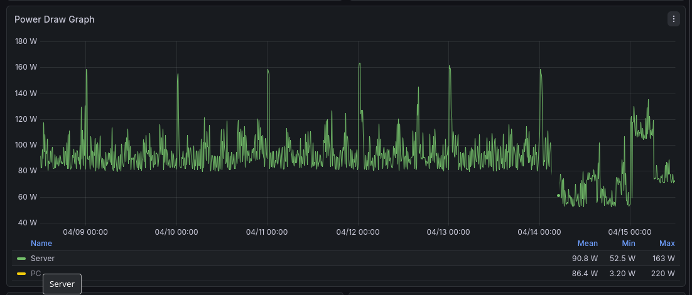
Task: Click the Power Draw Graph panel title
Action: pyautogui.click(x=55, y=19)
